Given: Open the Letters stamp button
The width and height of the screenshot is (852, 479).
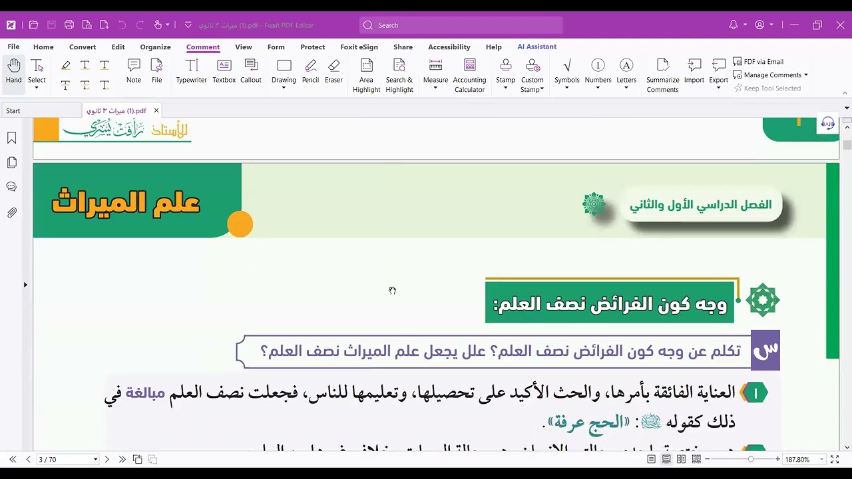Looking at the screenshot, I should tap(626, 71).
